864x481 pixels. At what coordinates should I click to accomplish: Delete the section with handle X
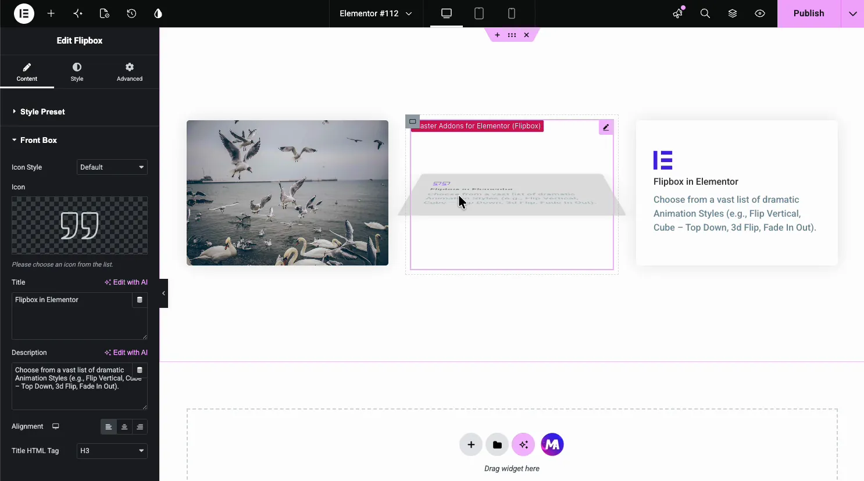[526, 35]
